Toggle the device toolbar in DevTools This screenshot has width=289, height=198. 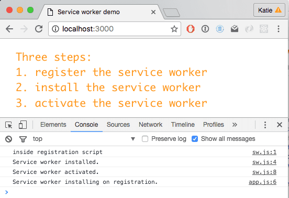23,125
